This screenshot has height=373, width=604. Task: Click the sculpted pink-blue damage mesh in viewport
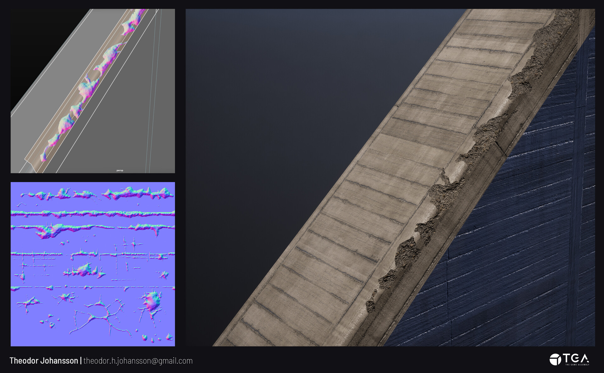point(87,88)
